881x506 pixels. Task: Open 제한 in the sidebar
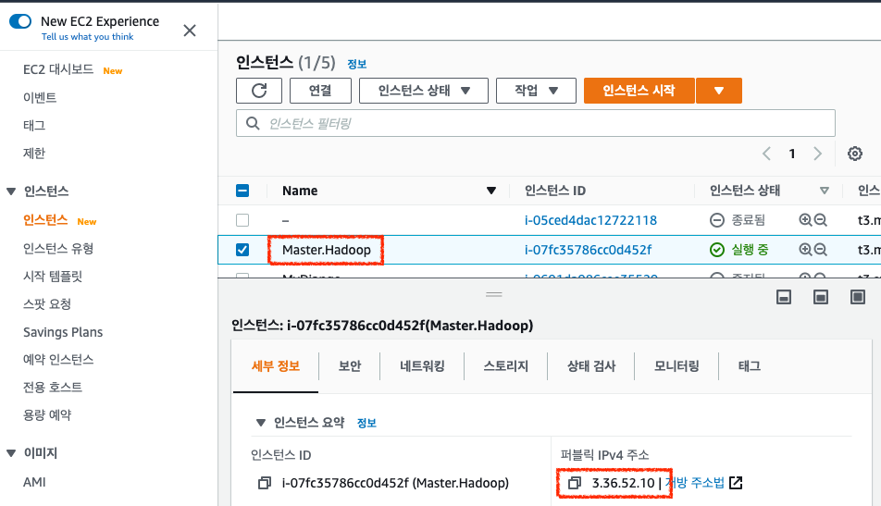[34, 154]
